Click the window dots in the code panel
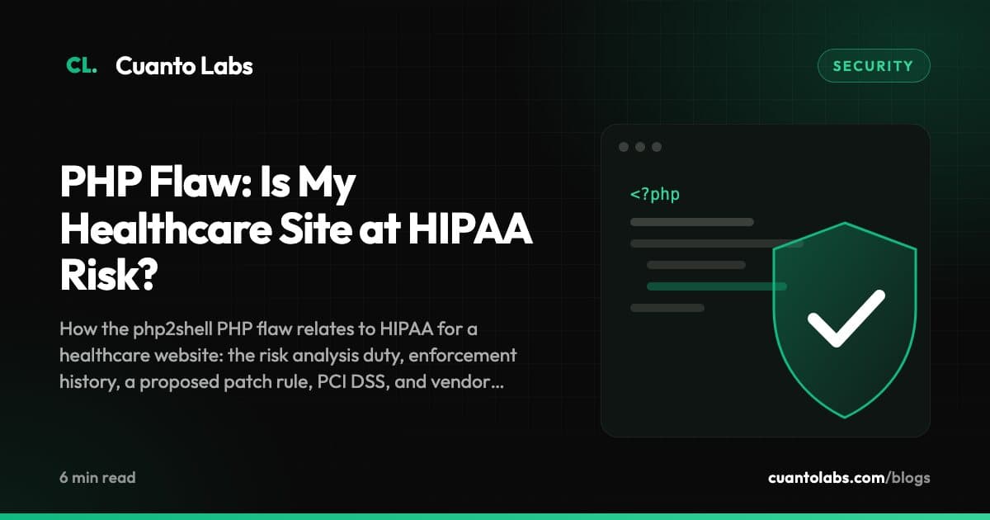Image resolution: width=990 pixels, height=520 pixels. pos(640,147)
